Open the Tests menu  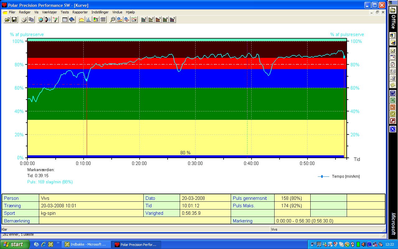(x=65, y=12)
